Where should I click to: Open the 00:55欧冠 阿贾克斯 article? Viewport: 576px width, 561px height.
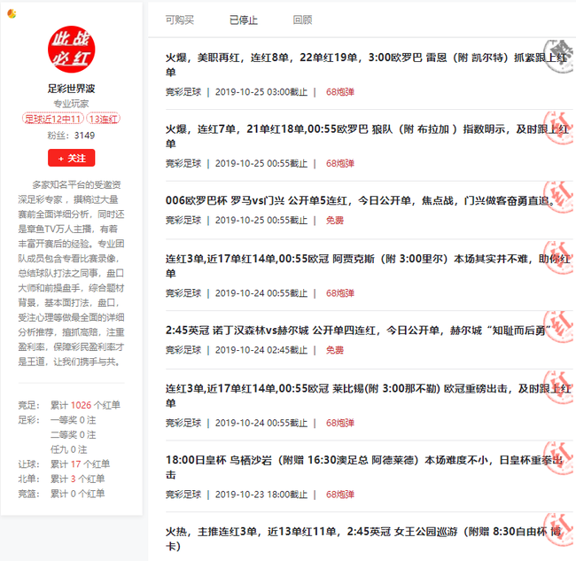(x=368, y=266)
